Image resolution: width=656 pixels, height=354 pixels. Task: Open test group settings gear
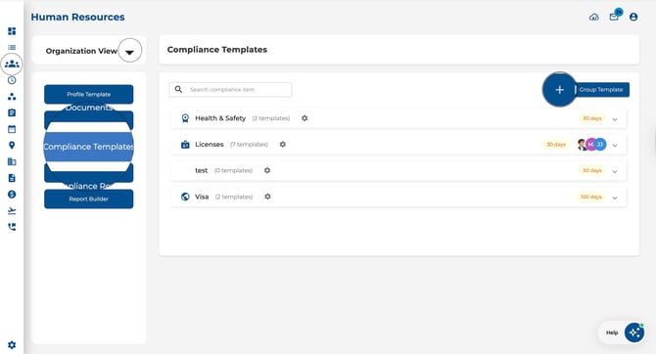267,170
